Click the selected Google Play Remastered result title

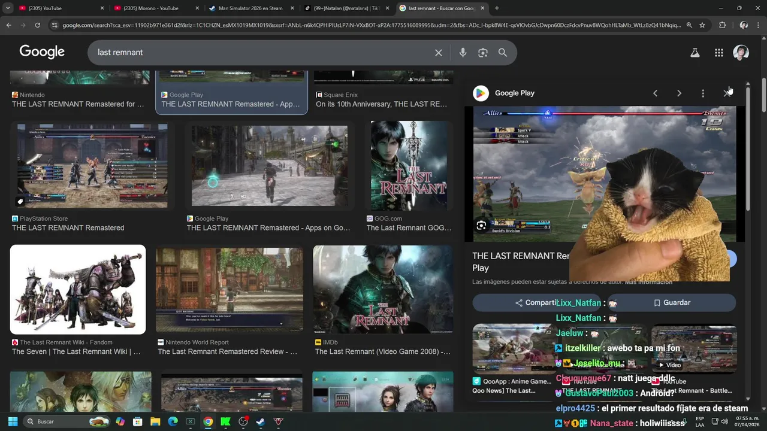(x=231, y=104)
